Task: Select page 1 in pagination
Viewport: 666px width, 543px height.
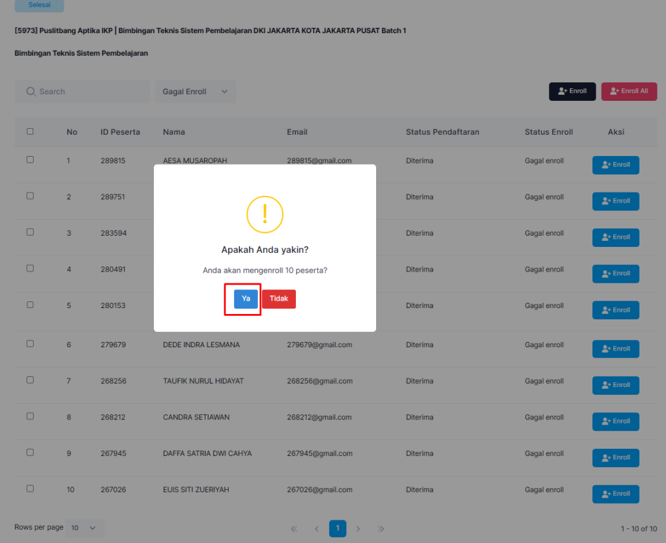Action: tap(338, 528)
